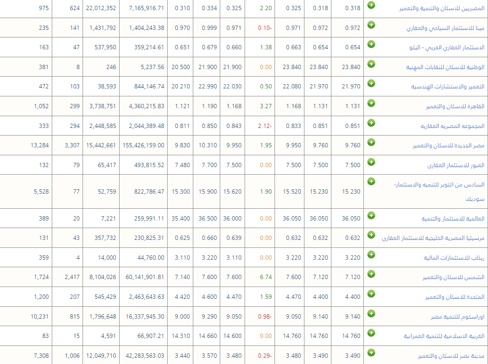
Task: Expand row for المصريين للاسكان والتنمية والتعمير
Action: tap(371, 5)
